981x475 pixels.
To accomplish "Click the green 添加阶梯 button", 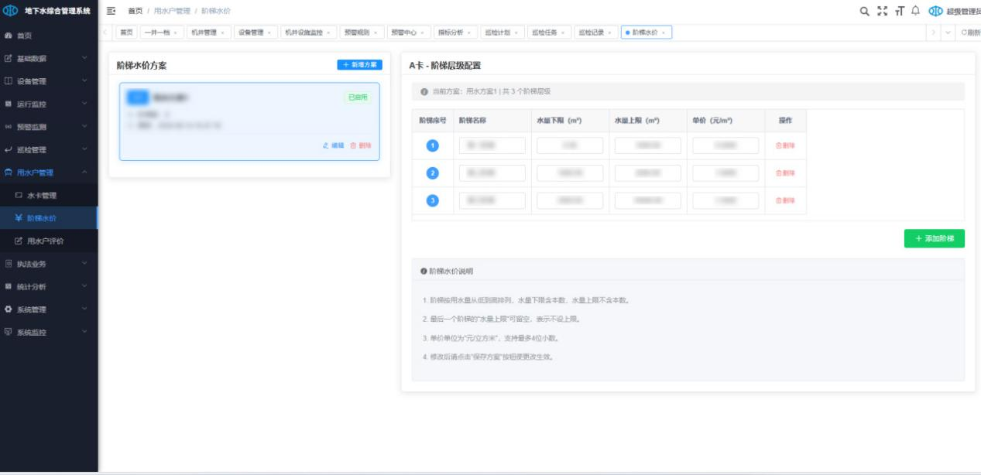I will 934,239.
